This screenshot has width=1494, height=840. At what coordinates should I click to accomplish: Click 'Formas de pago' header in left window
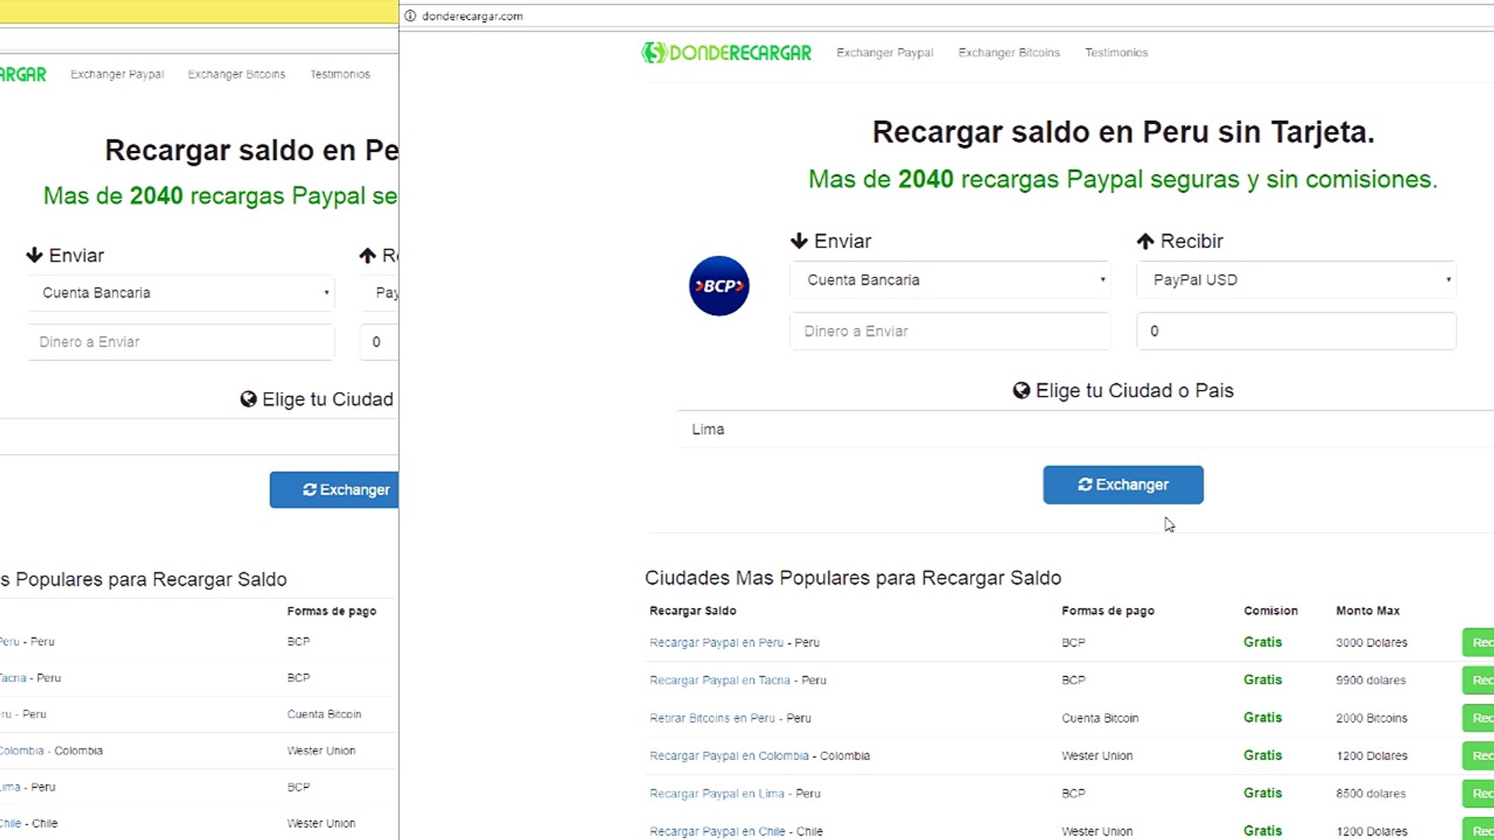(x=331, y=611)
